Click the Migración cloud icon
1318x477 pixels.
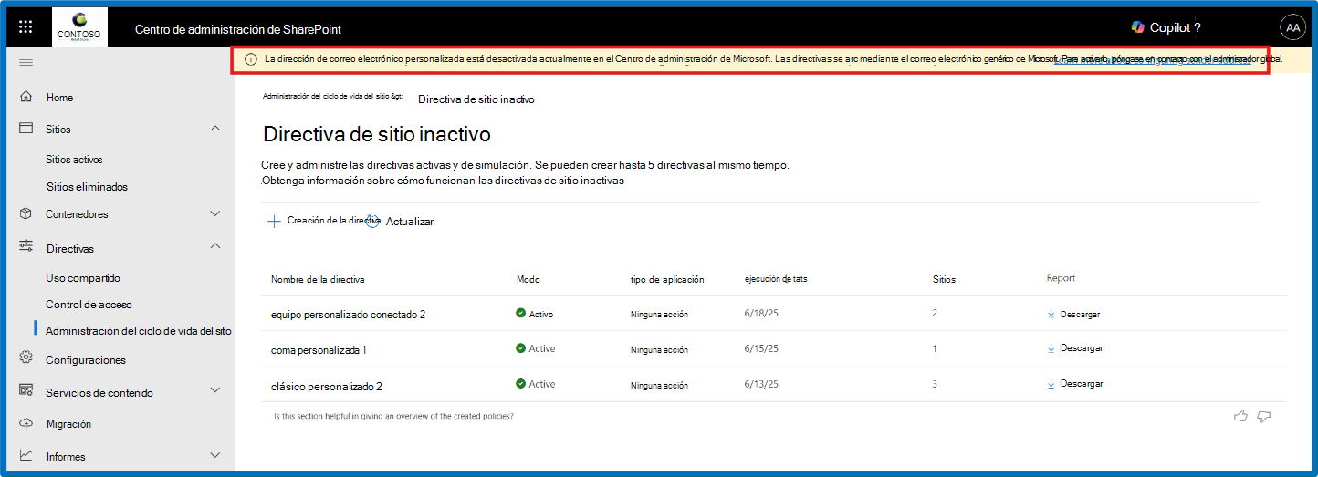pos(26,423)
